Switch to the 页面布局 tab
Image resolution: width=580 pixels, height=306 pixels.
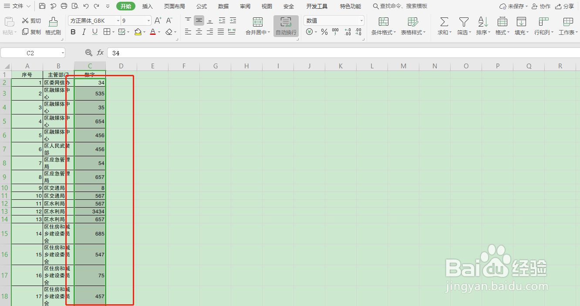pos(174,6)
